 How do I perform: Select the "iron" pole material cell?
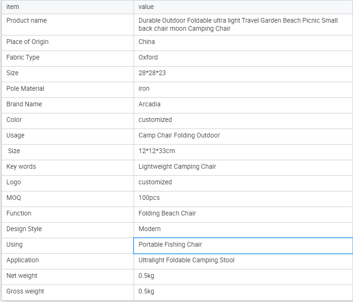(144, 88)
